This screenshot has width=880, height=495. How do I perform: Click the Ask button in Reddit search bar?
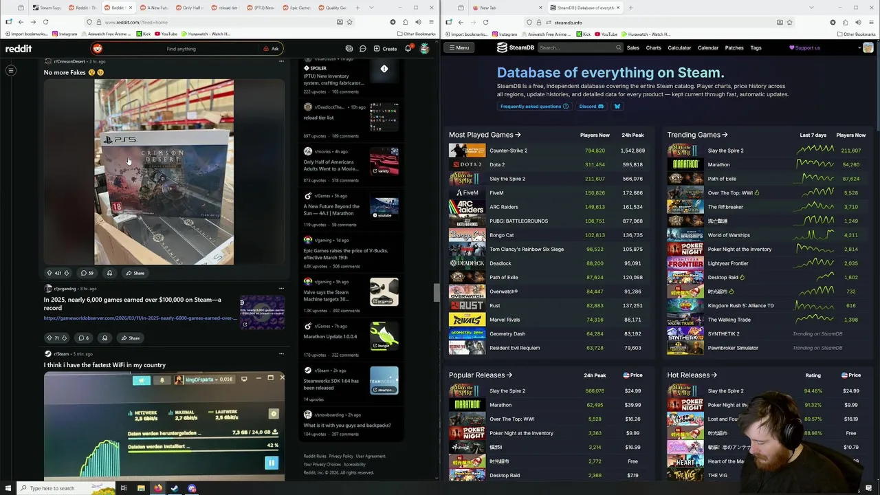tap(271, 49)
